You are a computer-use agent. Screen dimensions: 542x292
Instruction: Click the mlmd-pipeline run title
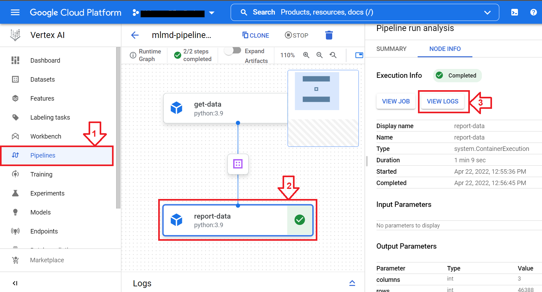(x=182, y=35)
